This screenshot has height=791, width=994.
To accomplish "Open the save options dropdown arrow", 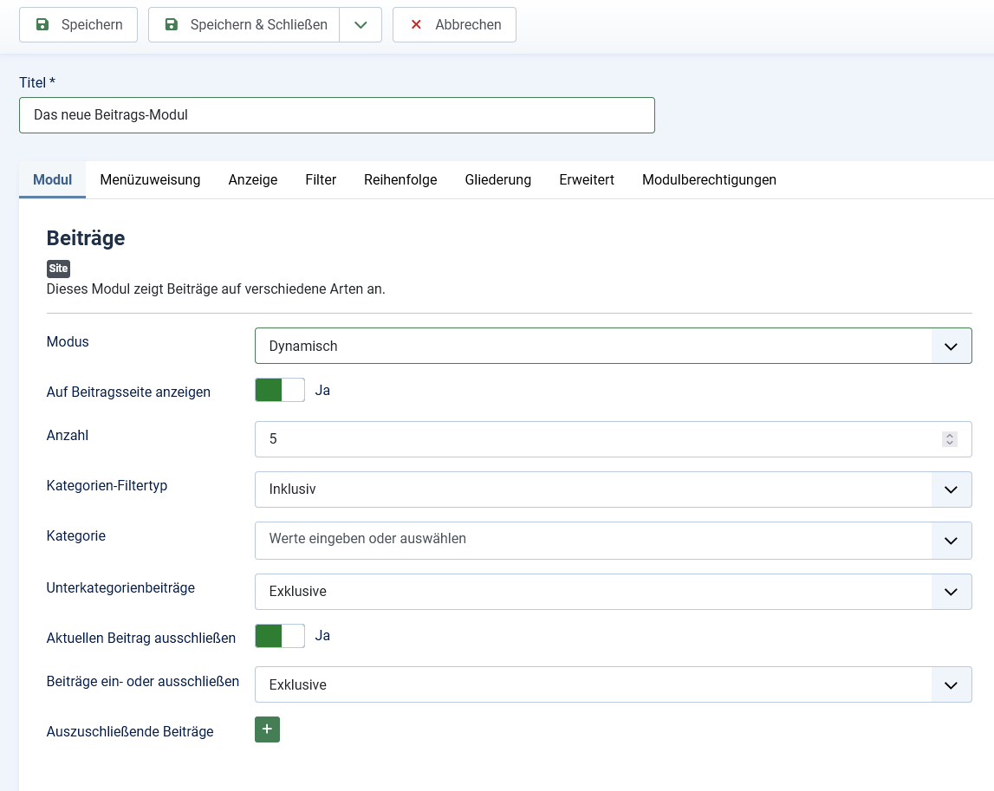I will pos(361,25).
